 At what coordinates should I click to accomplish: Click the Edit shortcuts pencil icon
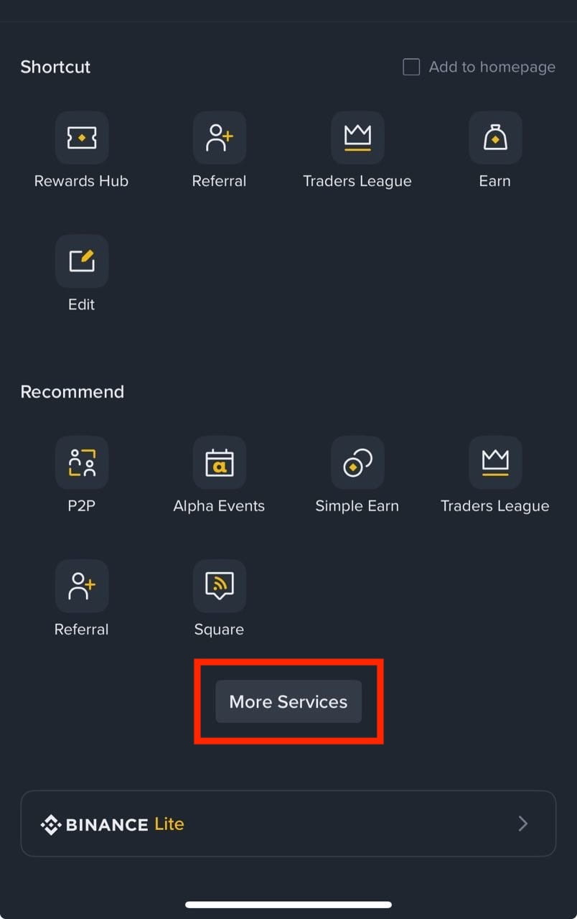tap(82, 261)
